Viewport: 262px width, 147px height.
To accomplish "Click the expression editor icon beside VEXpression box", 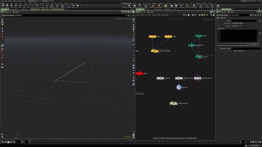I will (260, 33).
